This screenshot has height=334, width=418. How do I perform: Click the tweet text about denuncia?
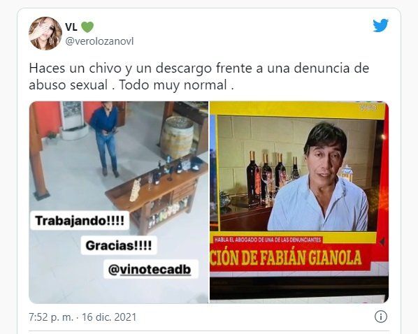(199, 76)
